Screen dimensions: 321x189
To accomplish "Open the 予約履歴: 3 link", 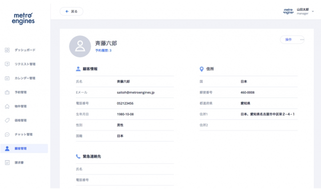I will 103,50.
